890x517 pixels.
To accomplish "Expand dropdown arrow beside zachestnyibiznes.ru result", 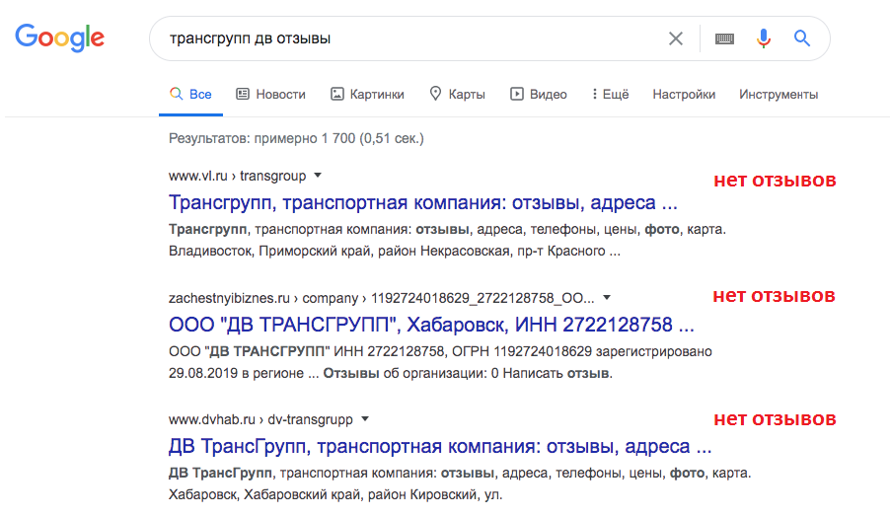I will pos(607,297).
